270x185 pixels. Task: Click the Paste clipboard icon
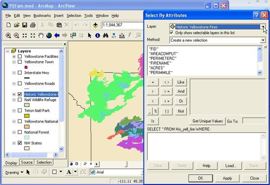(59, 25)
